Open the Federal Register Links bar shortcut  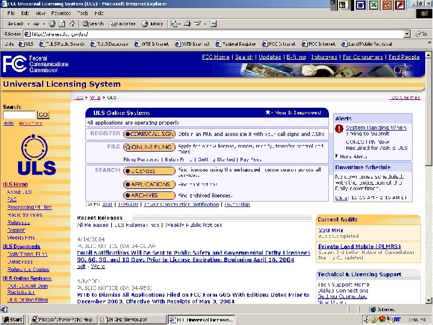[x=236, y=44]
